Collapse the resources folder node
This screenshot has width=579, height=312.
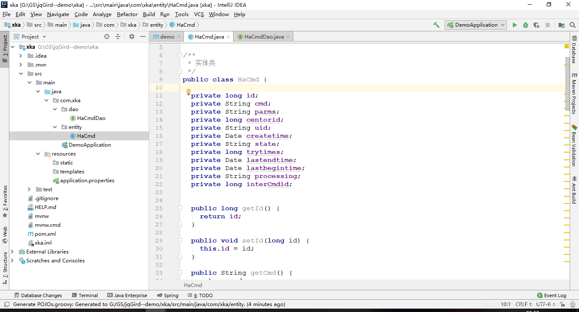click(38, 154)
